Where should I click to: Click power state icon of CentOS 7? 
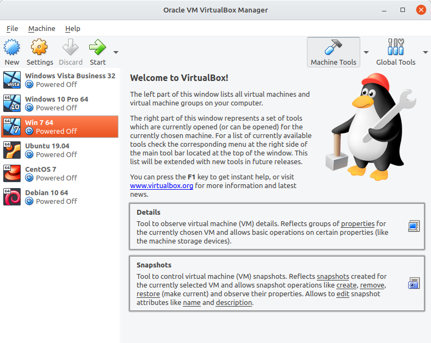click(x=29, y=178)
